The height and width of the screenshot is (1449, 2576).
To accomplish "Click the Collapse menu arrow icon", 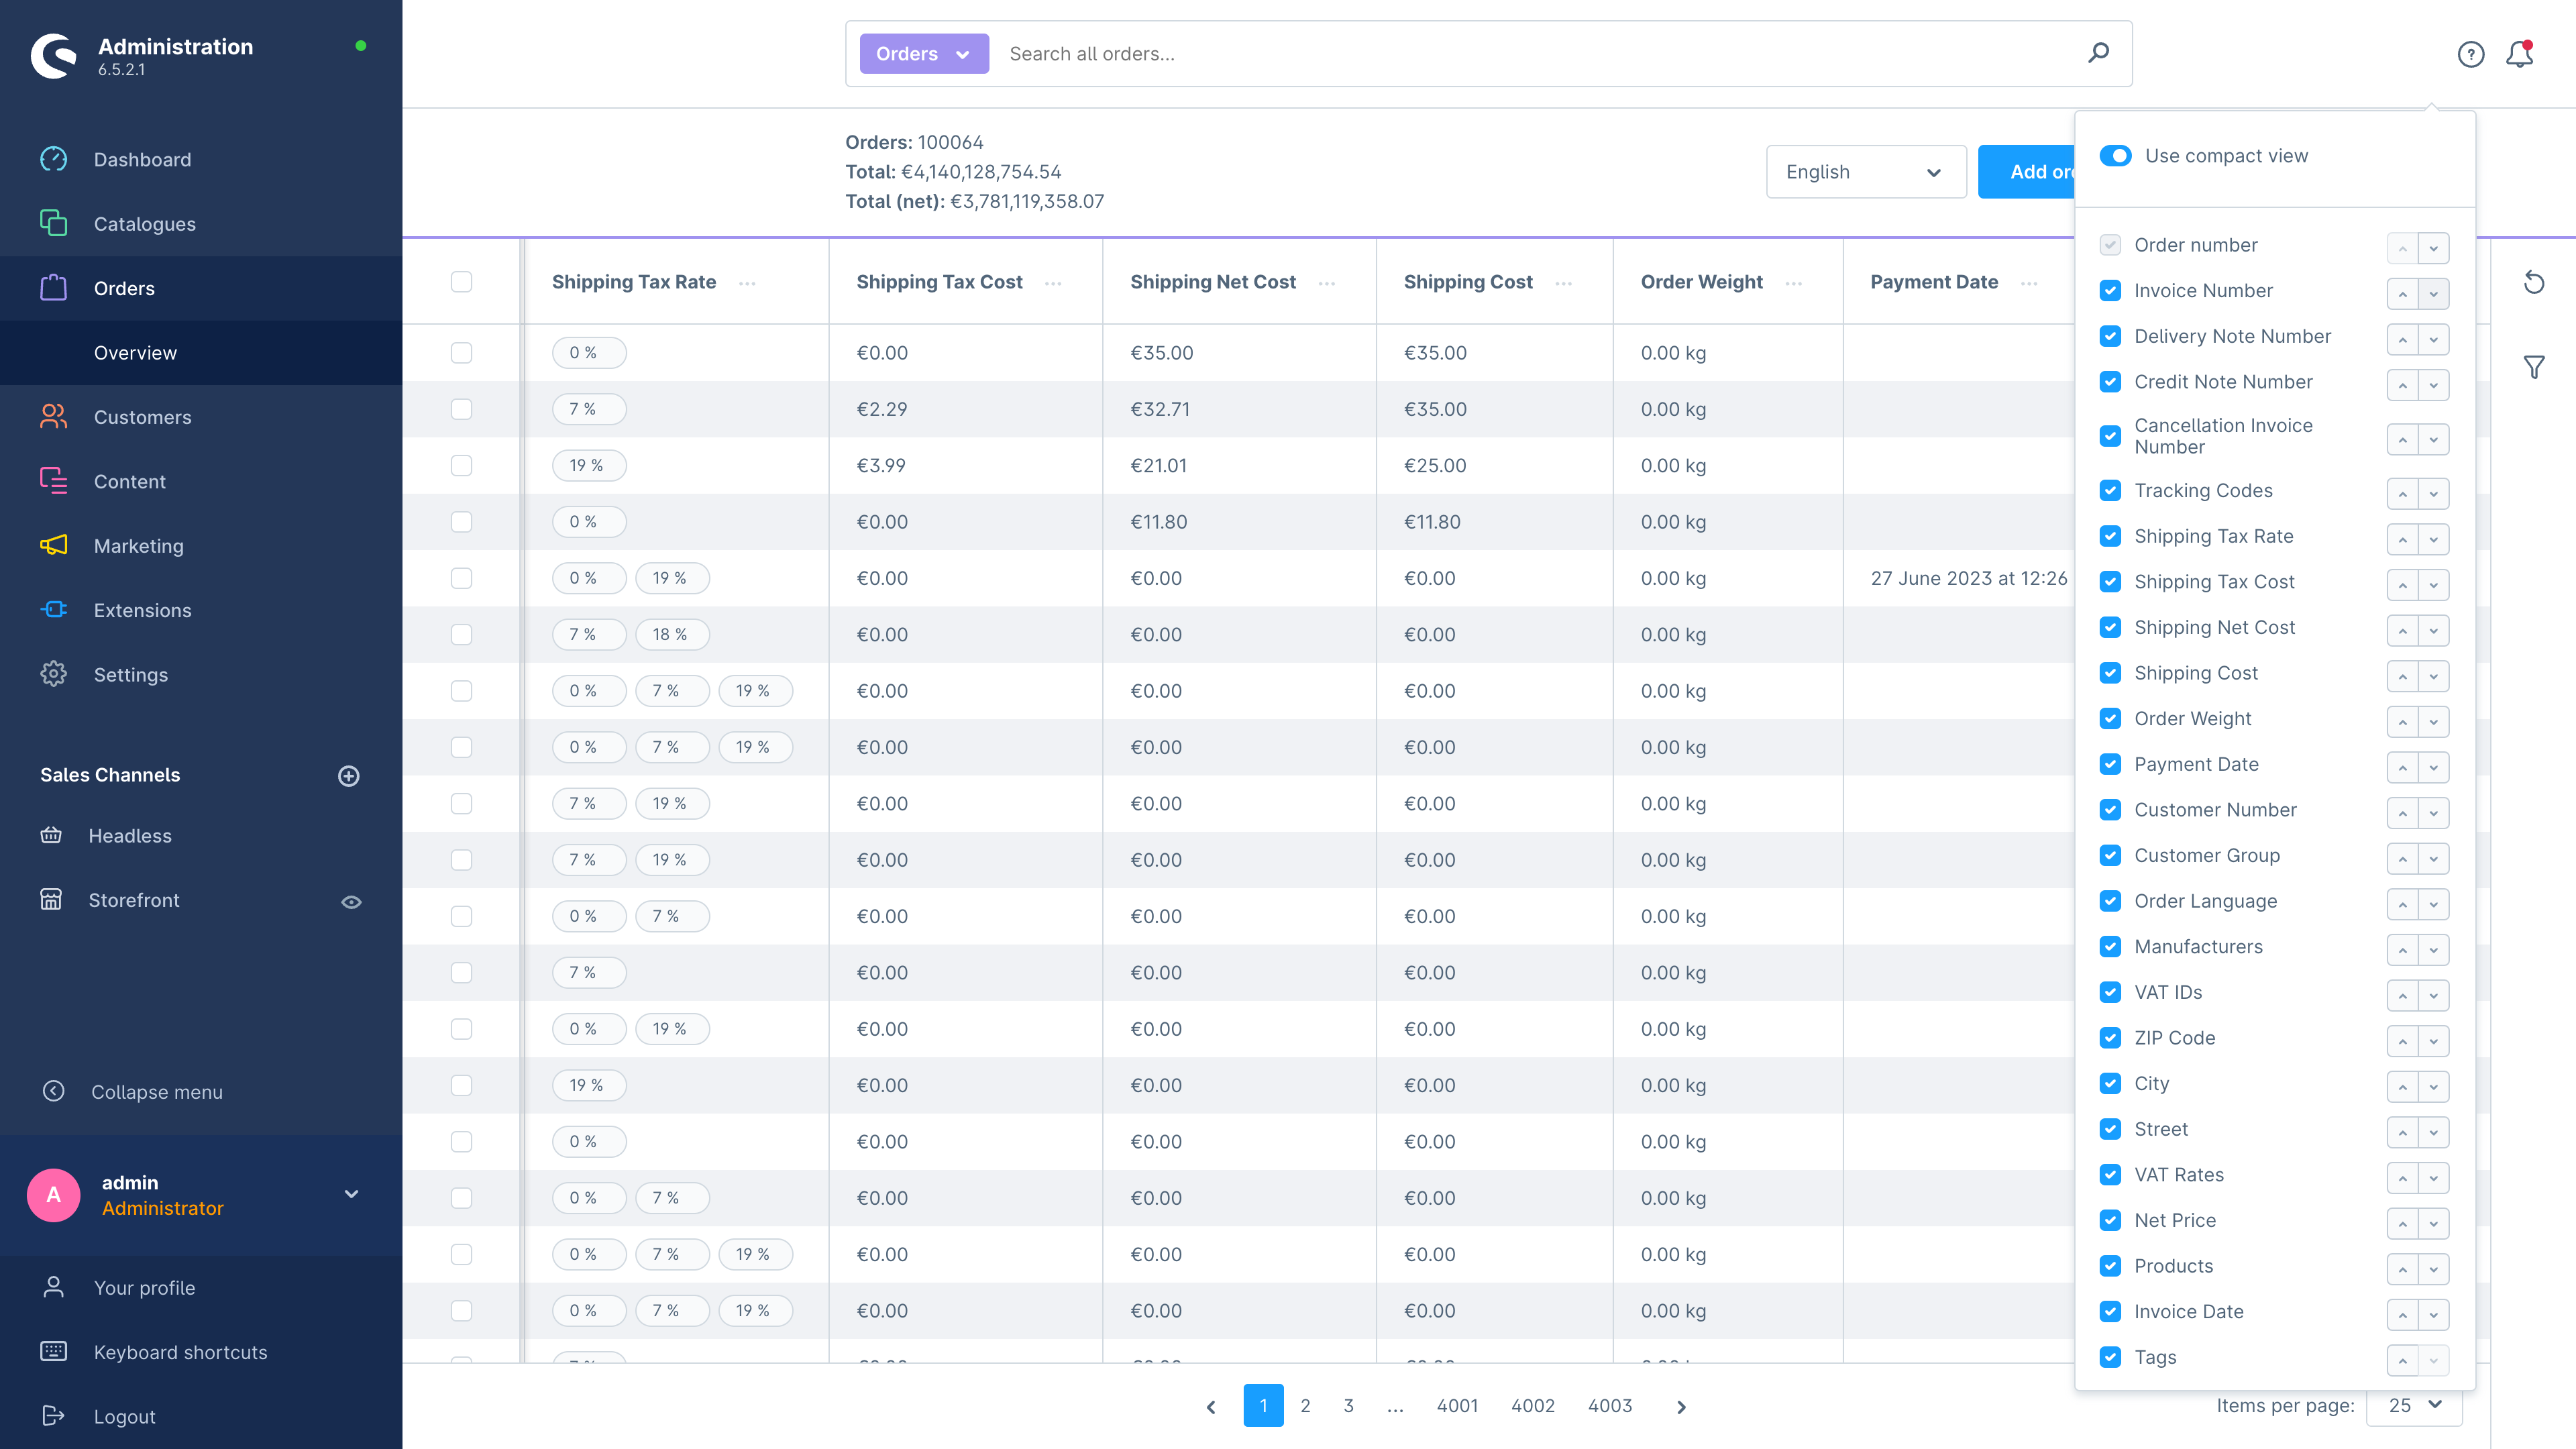I will coord(53,1091).
